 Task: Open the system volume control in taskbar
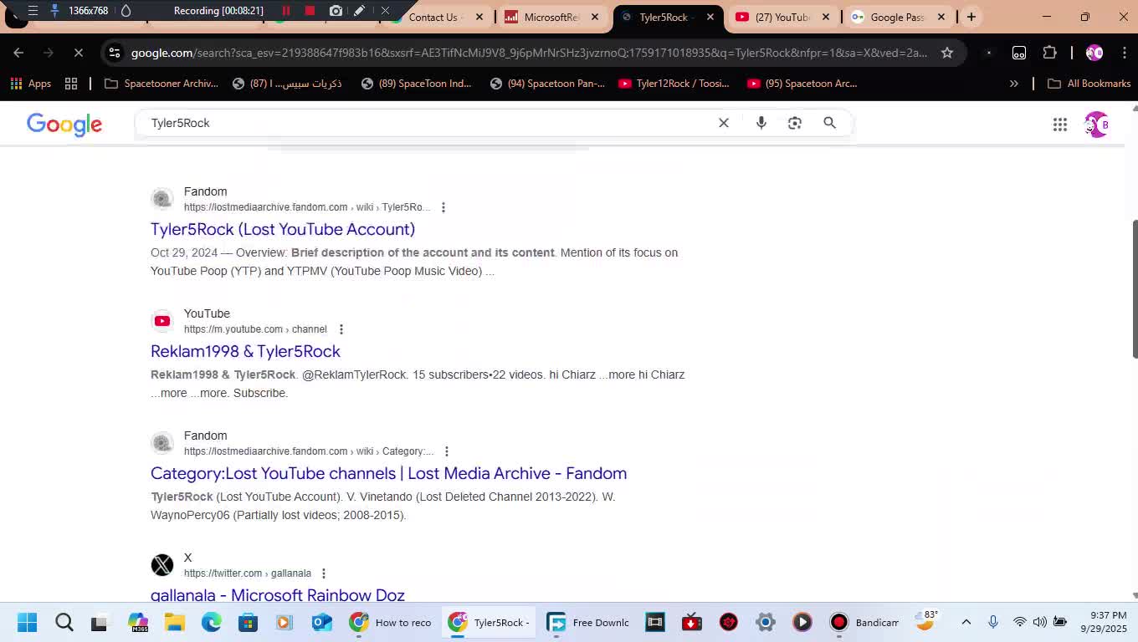coord(1038,622)
